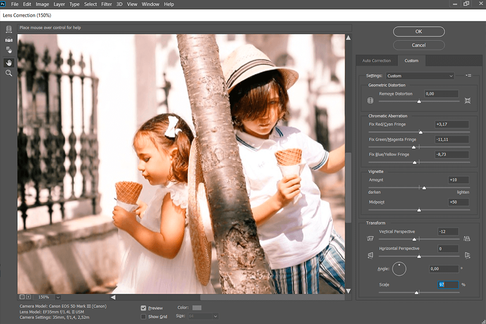Click the Cancel button
The width and height of the screenshot is (486, 324).
(419, 45)
